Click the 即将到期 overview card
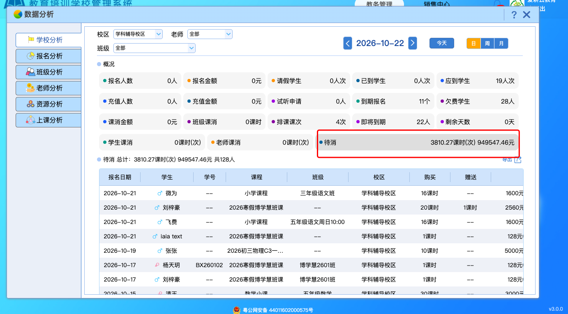The image size is (568, 314). click(x=393, y=122)
